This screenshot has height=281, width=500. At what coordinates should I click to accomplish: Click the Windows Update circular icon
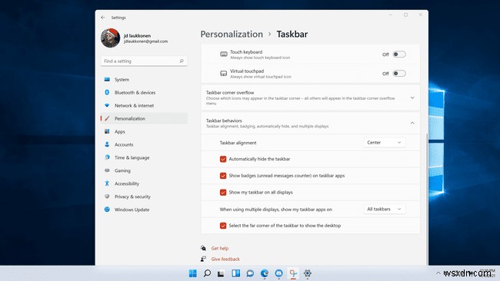tap(107, 210)
